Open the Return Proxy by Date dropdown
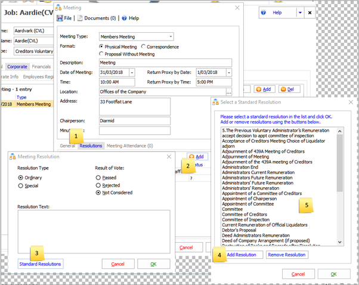 (x=228, y=73)
